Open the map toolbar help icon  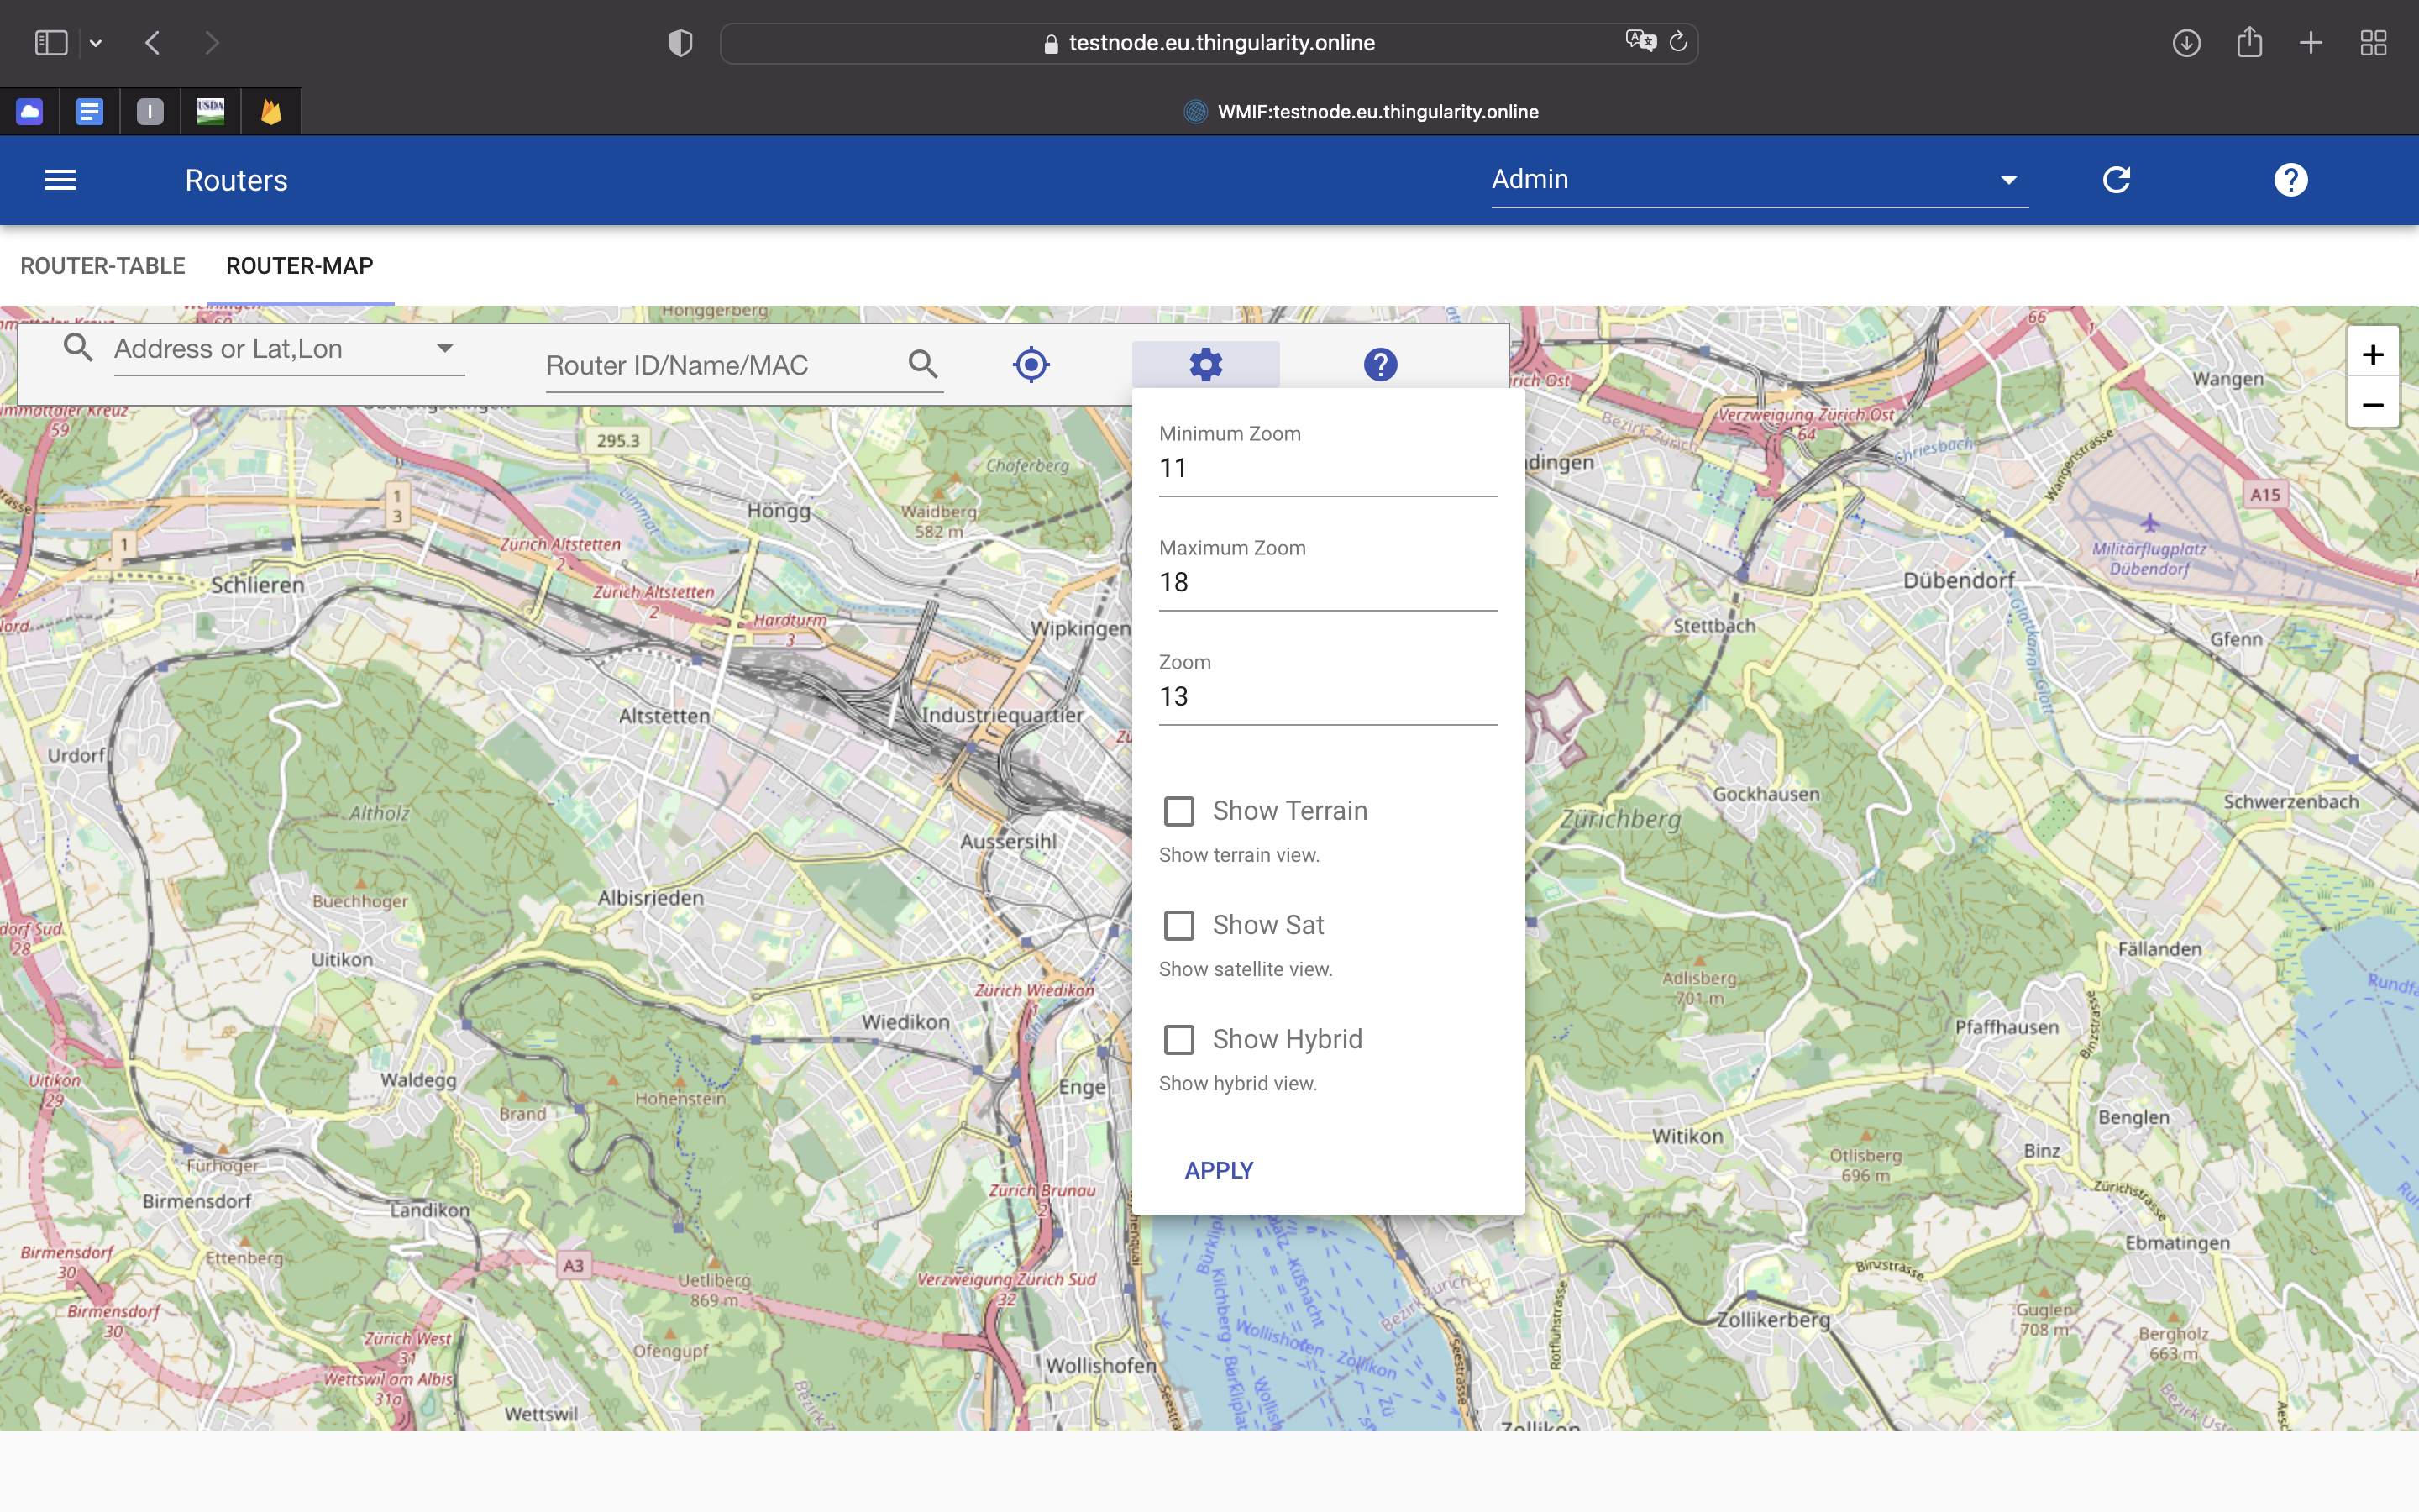coord(1379,364)
